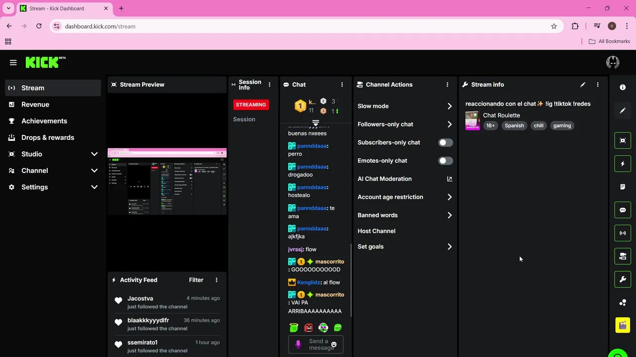The height and width of the screenshot is (357, 636).
Task: Click the Chat Roulette category thumbnail
Action: click(x=473, y=120)
